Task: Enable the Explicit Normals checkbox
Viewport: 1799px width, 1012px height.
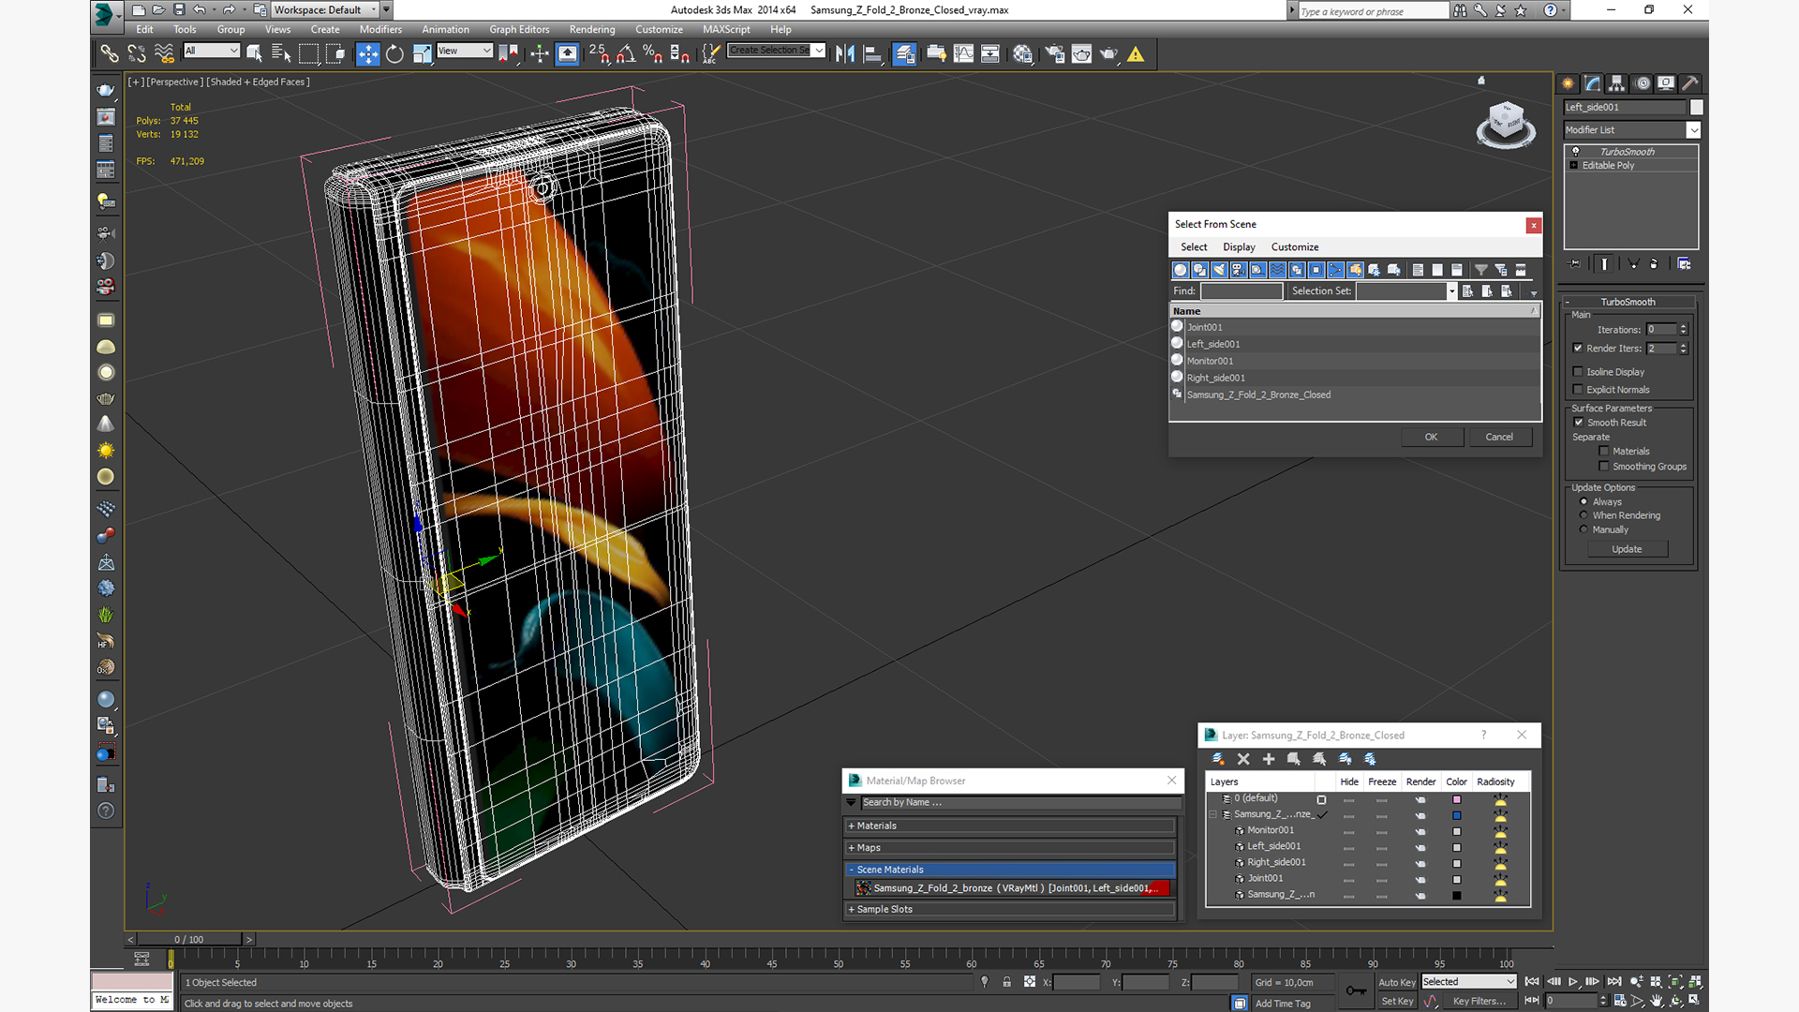Action: (1578, 390)
